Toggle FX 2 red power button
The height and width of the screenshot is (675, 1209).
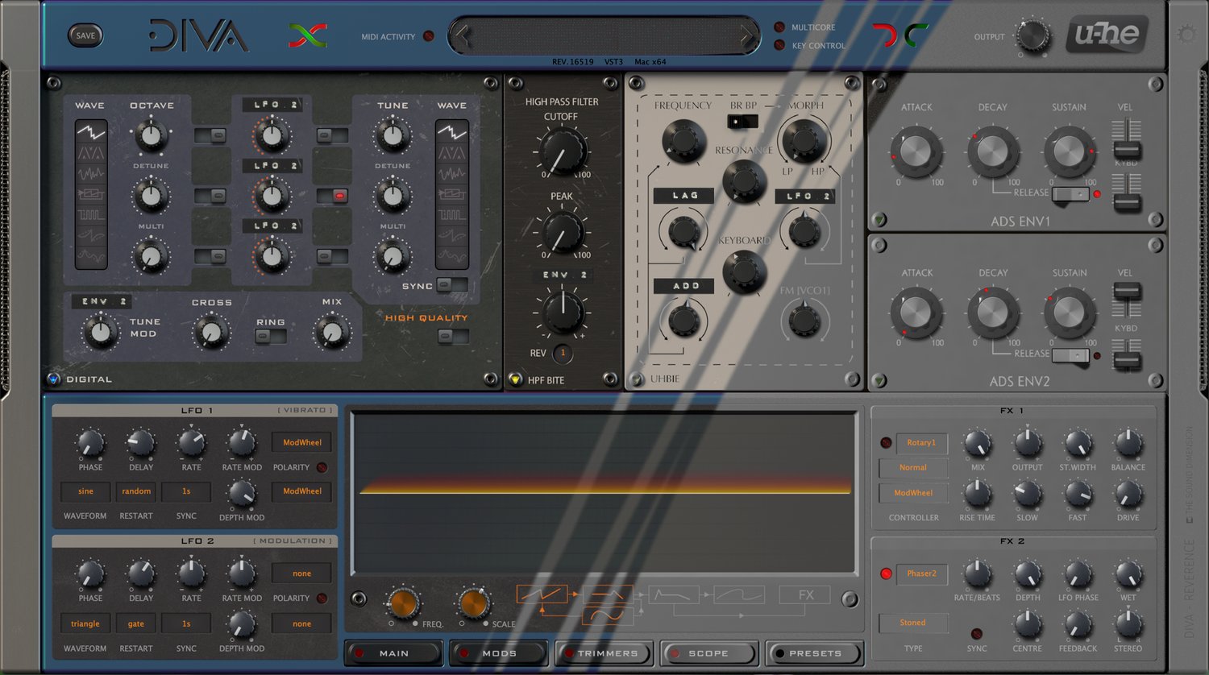pyautogui.click(x=886, y=574)
